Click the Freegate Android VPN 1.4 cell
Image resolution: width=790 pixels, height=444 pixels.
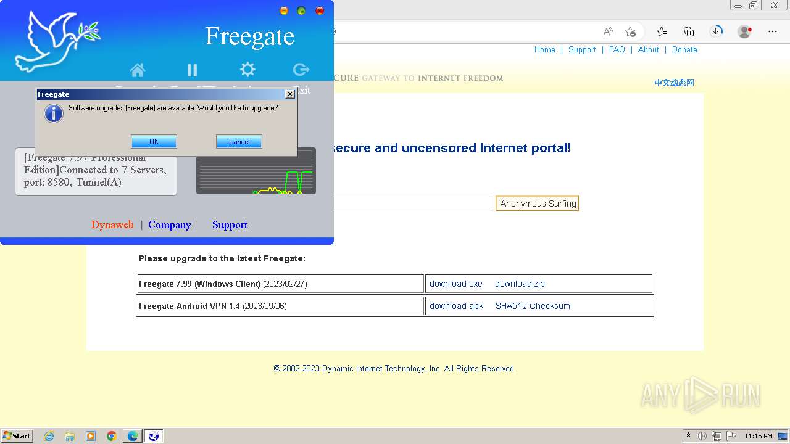[x=280, y=306]
